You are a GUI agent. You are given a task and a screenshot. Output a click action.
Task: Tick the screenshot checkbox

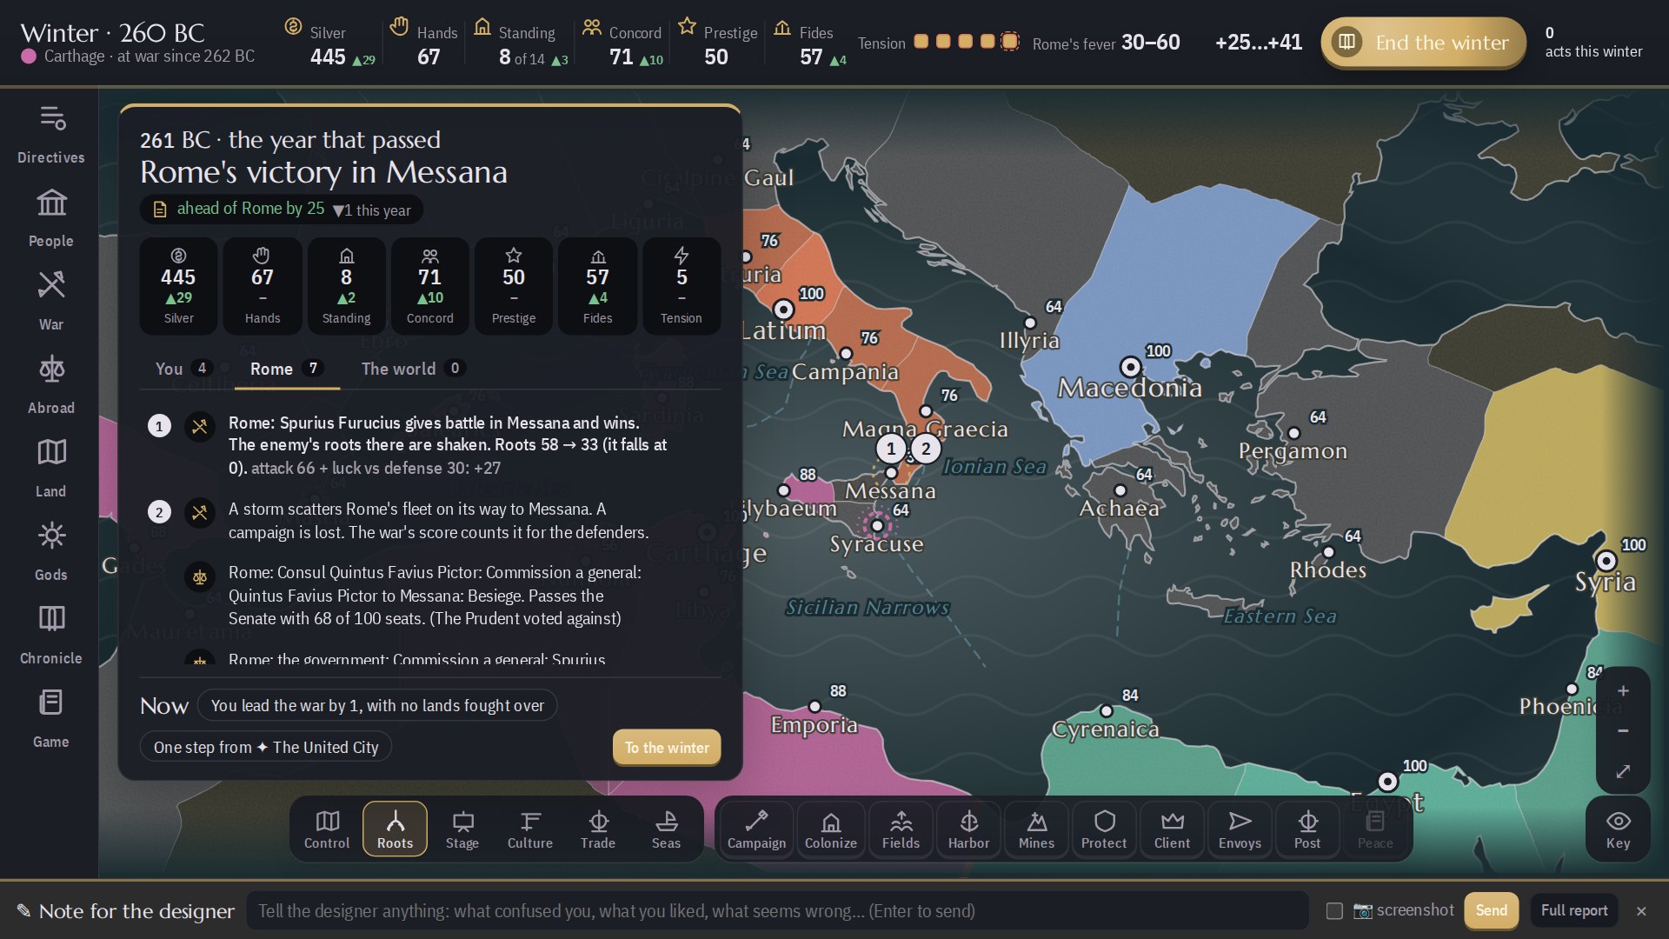click(1334, 910)
